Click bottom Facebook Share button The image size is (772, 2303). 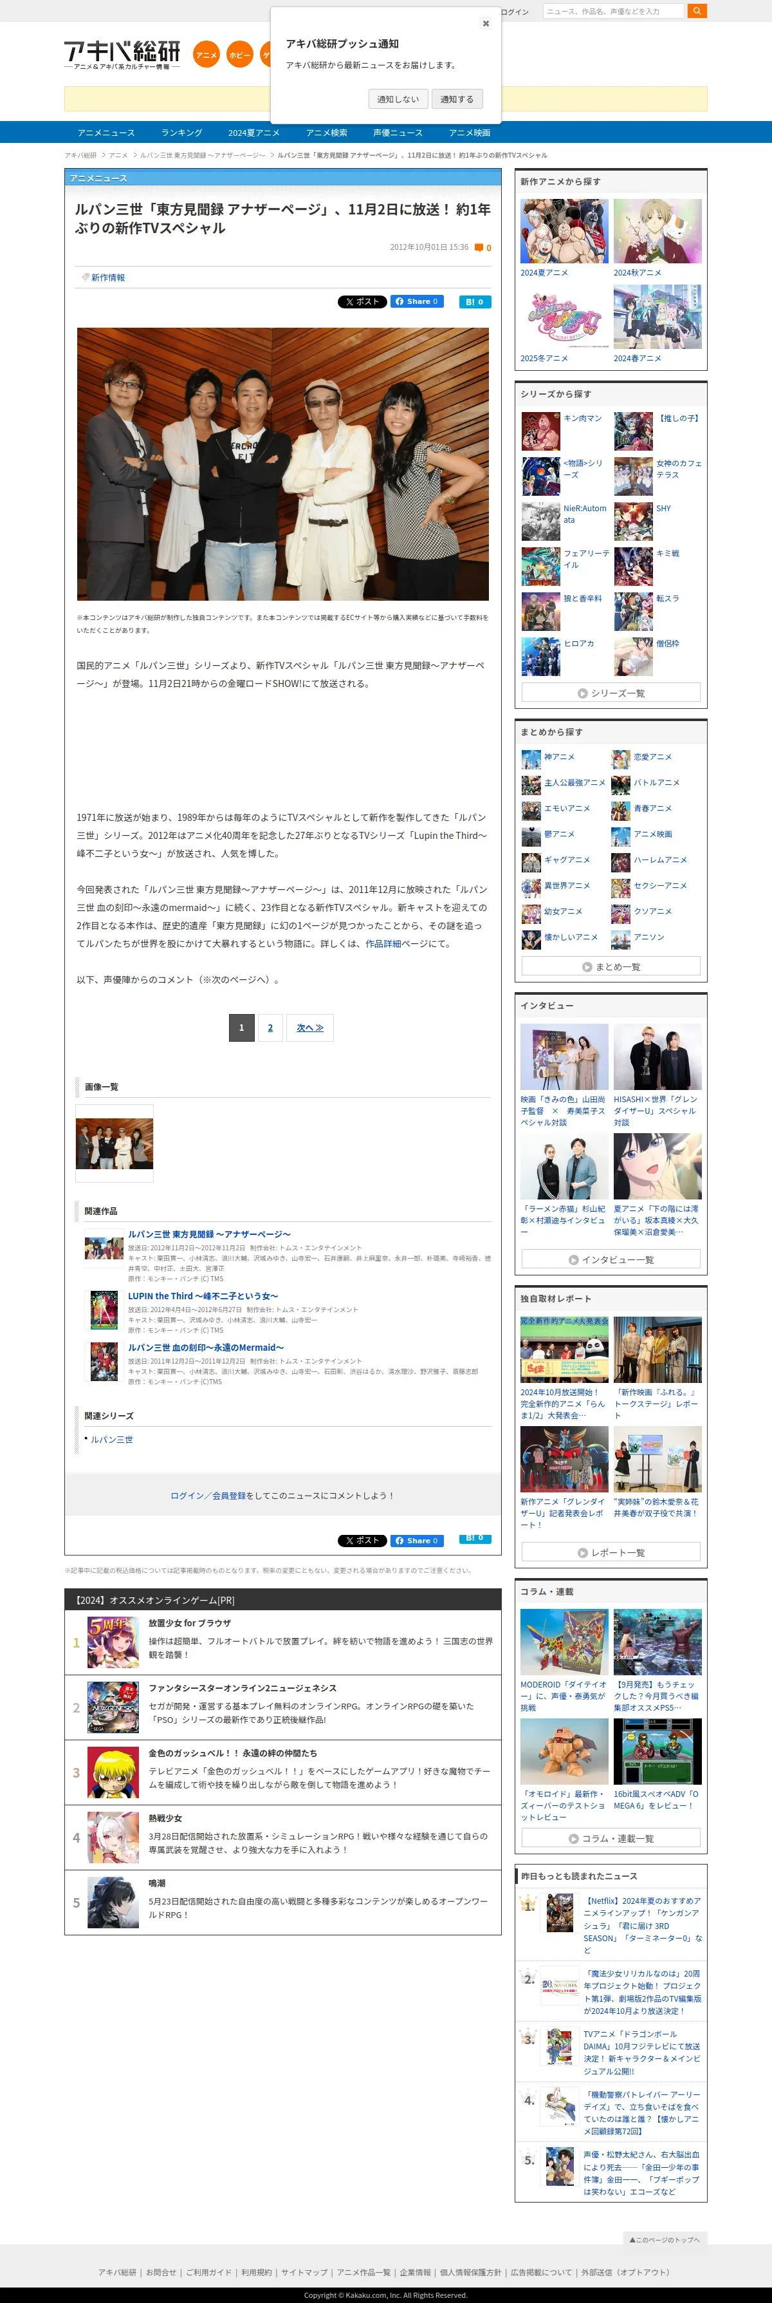point(418,1541)
